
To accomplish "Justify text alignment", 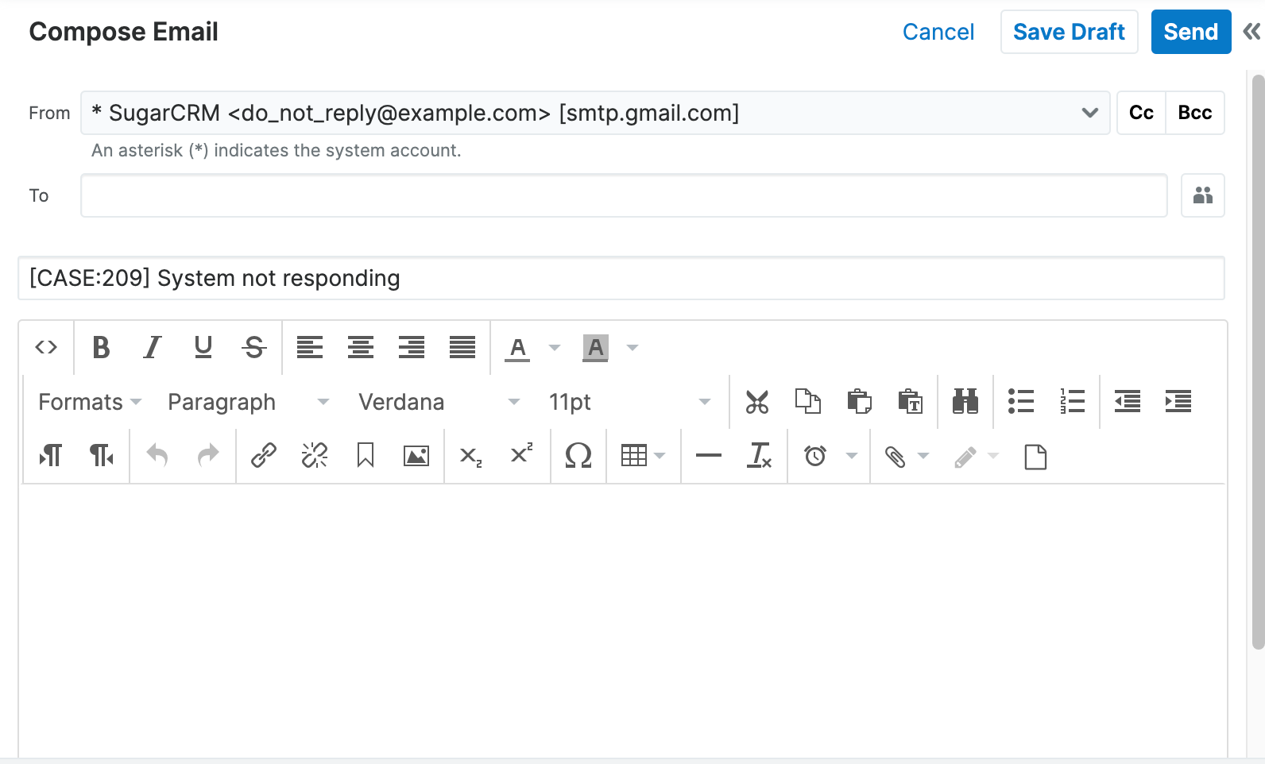I will pos(462,347).
